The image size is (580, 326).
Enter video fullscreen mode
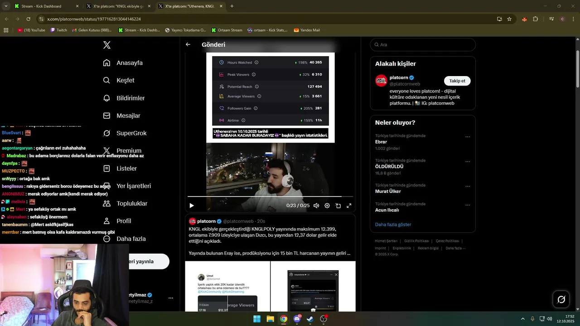click(349, 206)
